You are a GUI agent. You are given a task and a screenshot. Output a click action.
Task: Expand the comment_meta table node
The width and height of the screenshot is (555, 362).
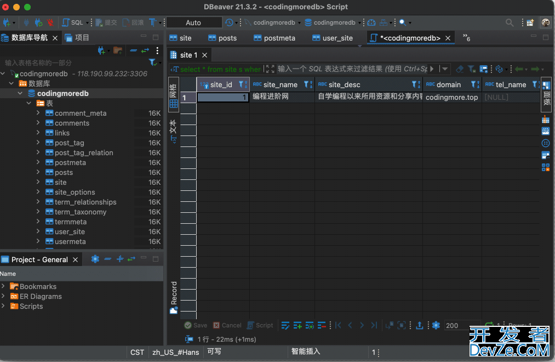(38, 113)
